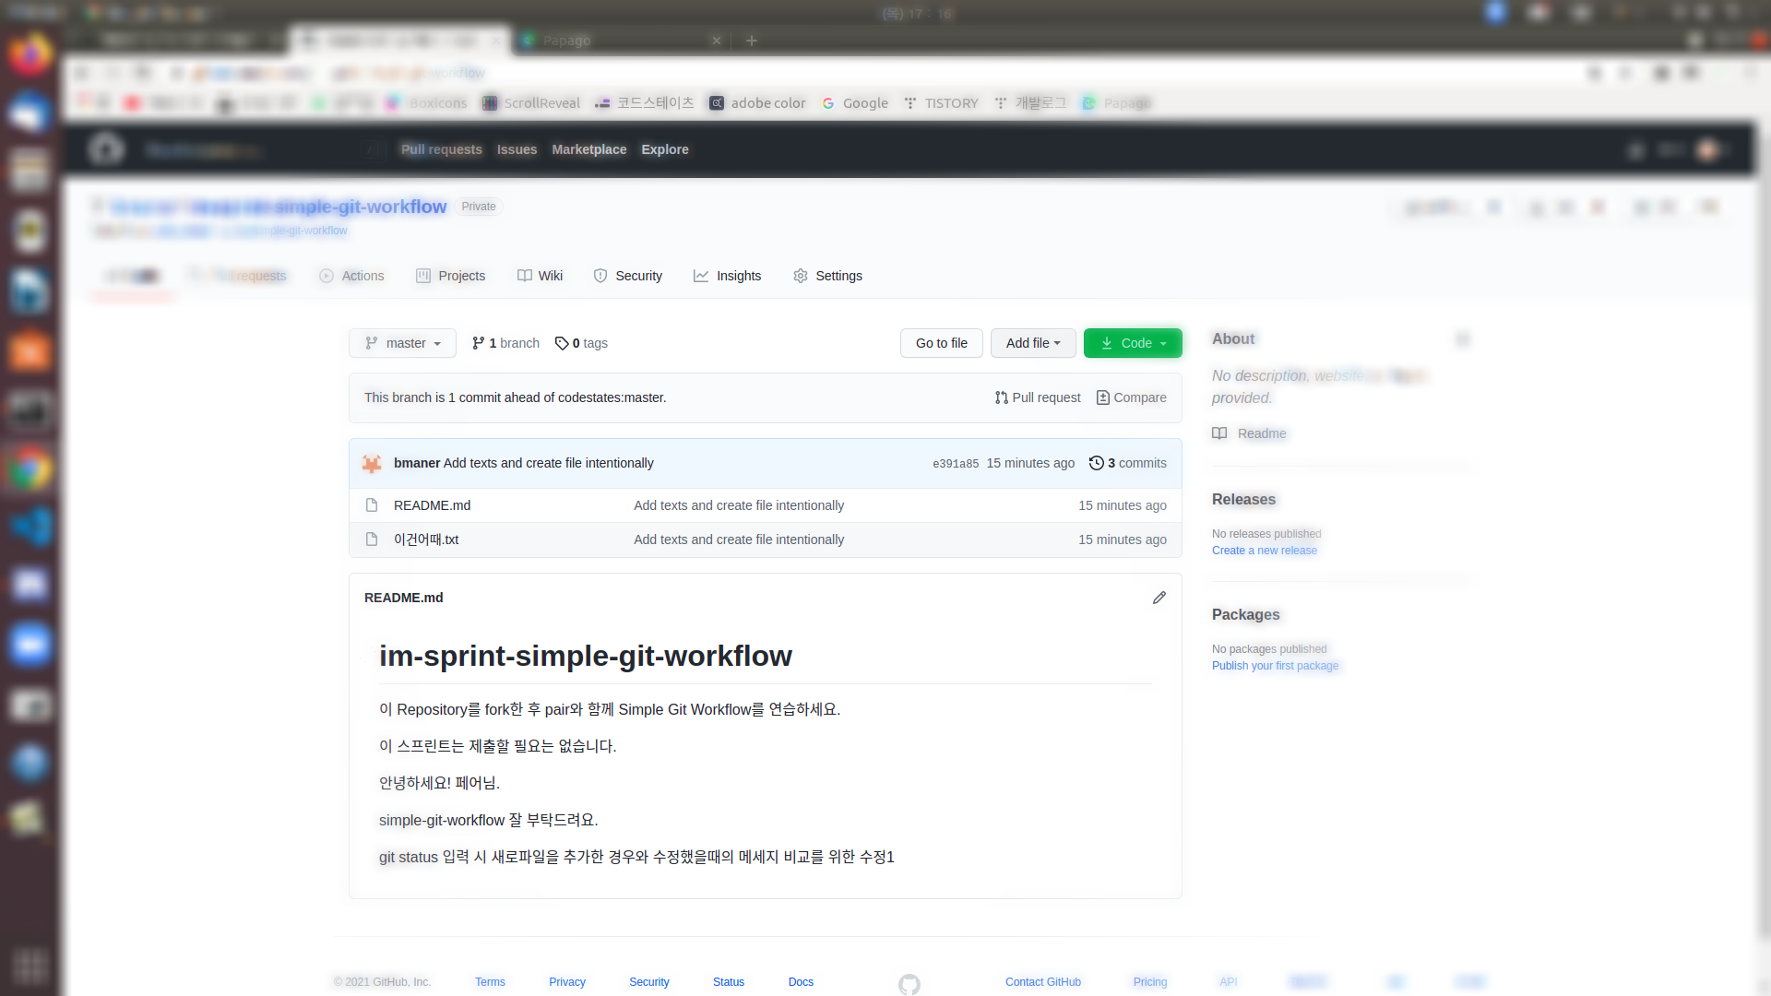The image size is (1771, 996).
Task: Click the branch icon beside "1 branch"
Action: [x=478, y=343]
